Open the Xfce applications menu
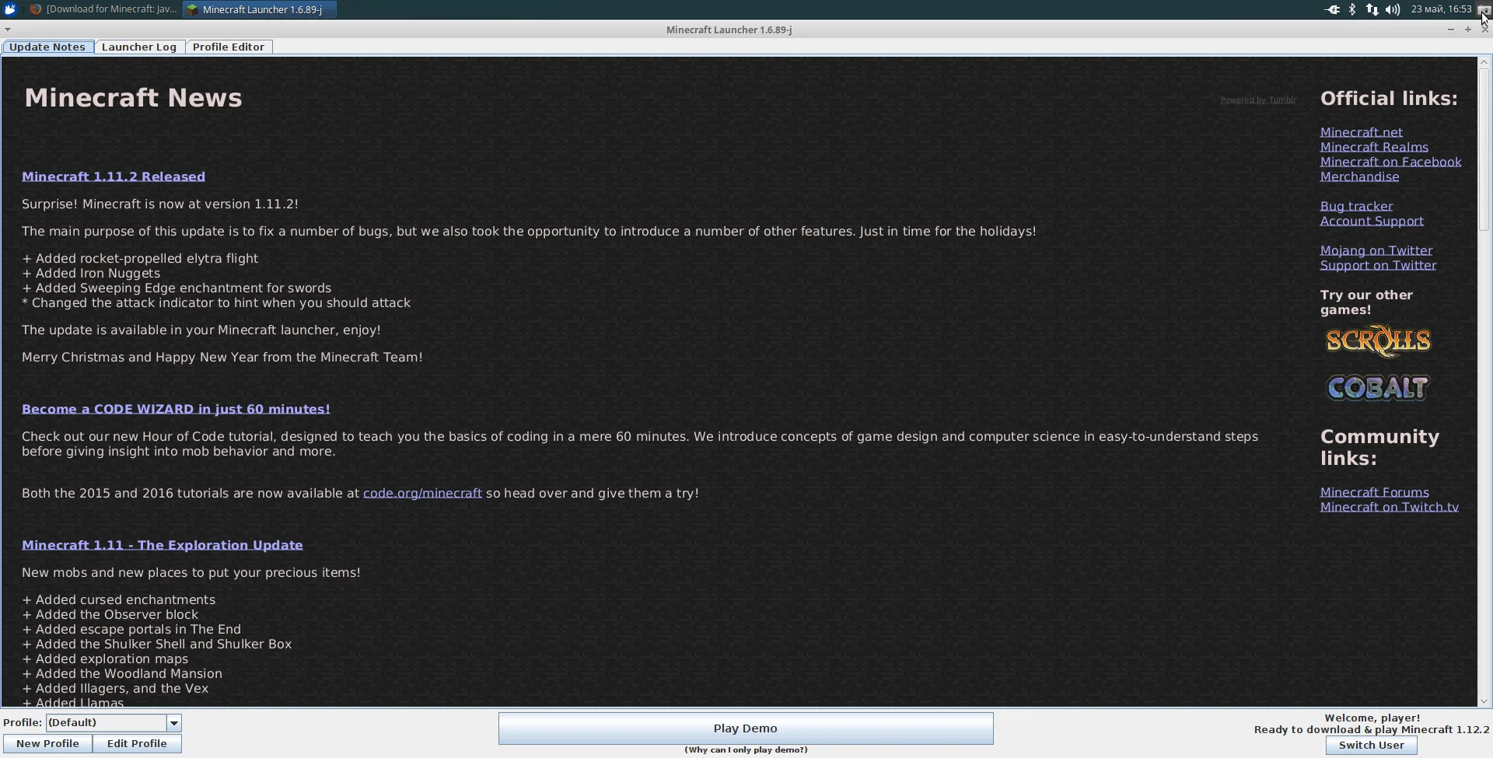 pyautogui.click(x=10, y=9)
